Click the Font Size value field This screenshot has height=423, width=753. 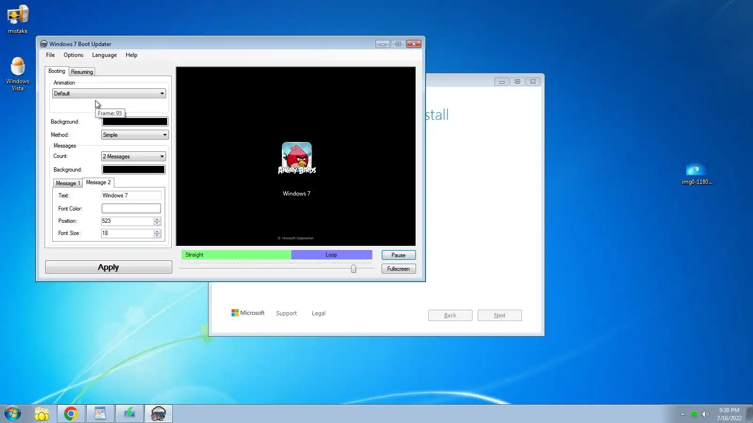tap(128, 233)
